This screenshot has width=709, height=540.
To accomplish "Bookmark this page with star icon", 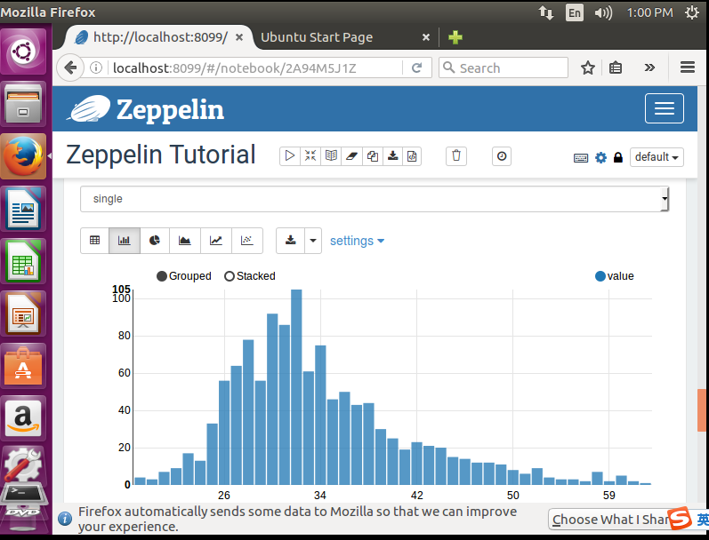I will [x=587, y=67].
